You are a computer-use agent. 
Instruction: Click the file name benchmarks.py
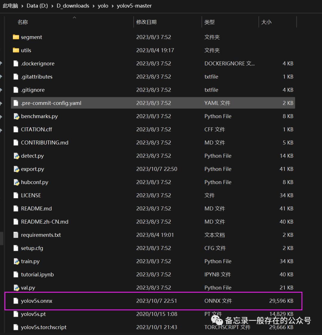tap(39, 116)
